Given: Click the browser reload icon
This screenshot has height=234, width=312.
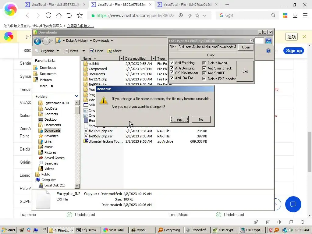Looking at the screenshot, I should point(48,15).
